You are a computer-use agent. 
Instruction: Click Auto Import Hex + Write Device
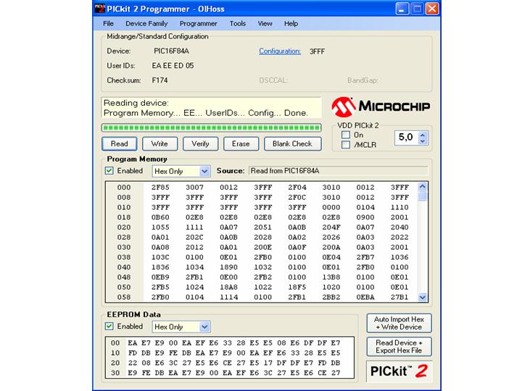399,323
